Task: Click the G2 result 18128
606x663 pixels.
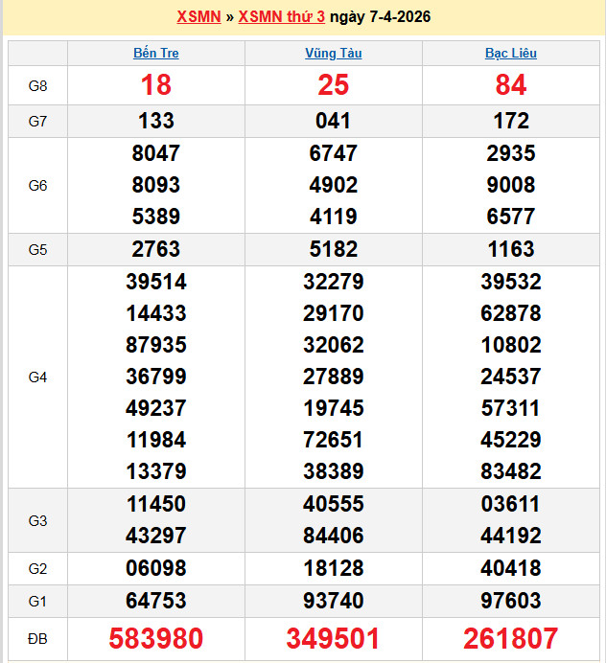Action: 333,568
